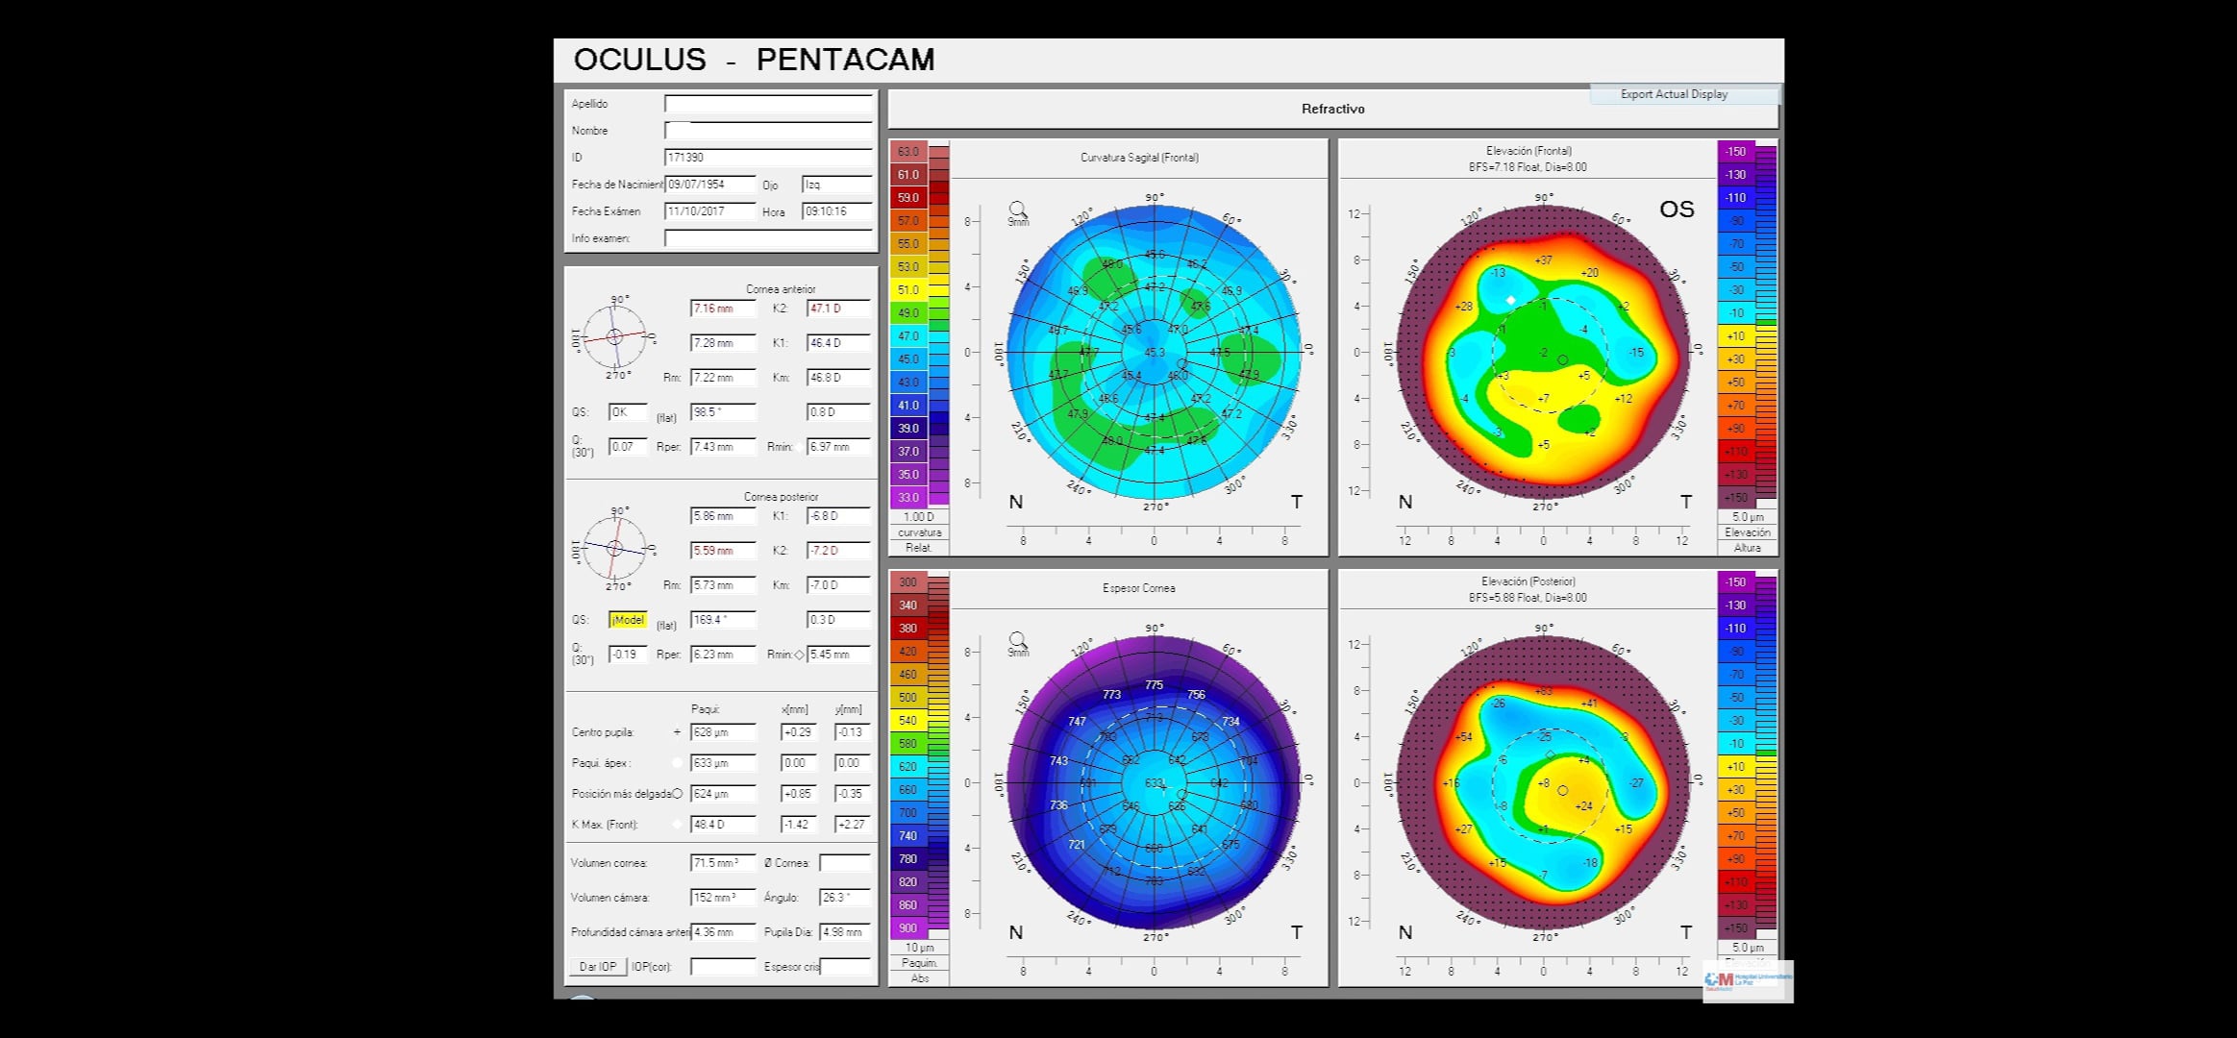Image resolution: width=2237 pixels, height=1038 pixels.
Task: Click the Espesor Cornea map title
Action: pyautogui.click(x=1139, y=588)
